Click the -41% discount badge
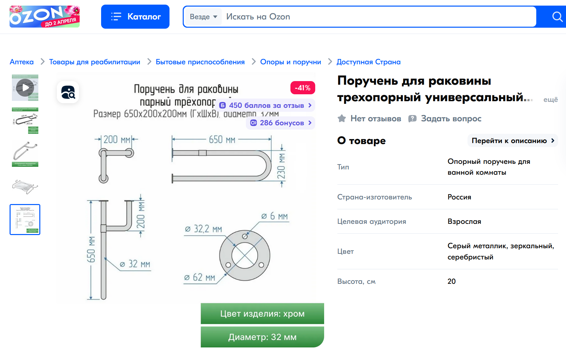The height and width of the screenshot is (357, 566). tap(303, 88)
